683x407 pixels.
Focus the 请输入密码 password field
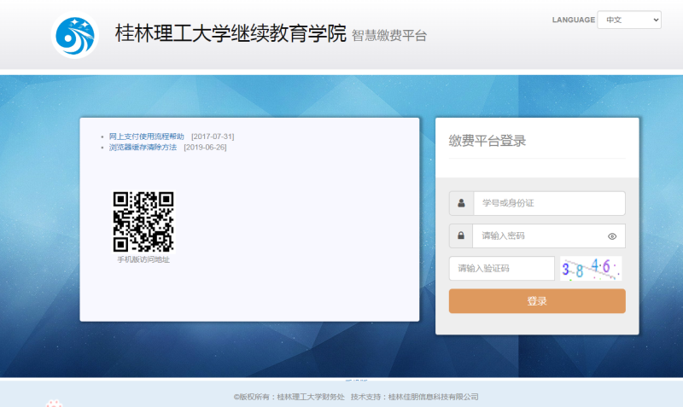[x=549, y=236]
